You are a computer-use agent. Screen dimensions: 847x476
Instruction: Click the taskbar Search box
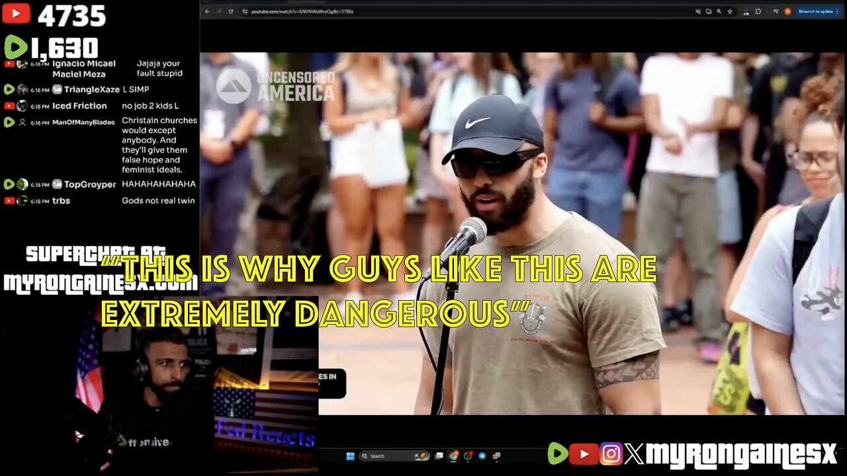394,456
